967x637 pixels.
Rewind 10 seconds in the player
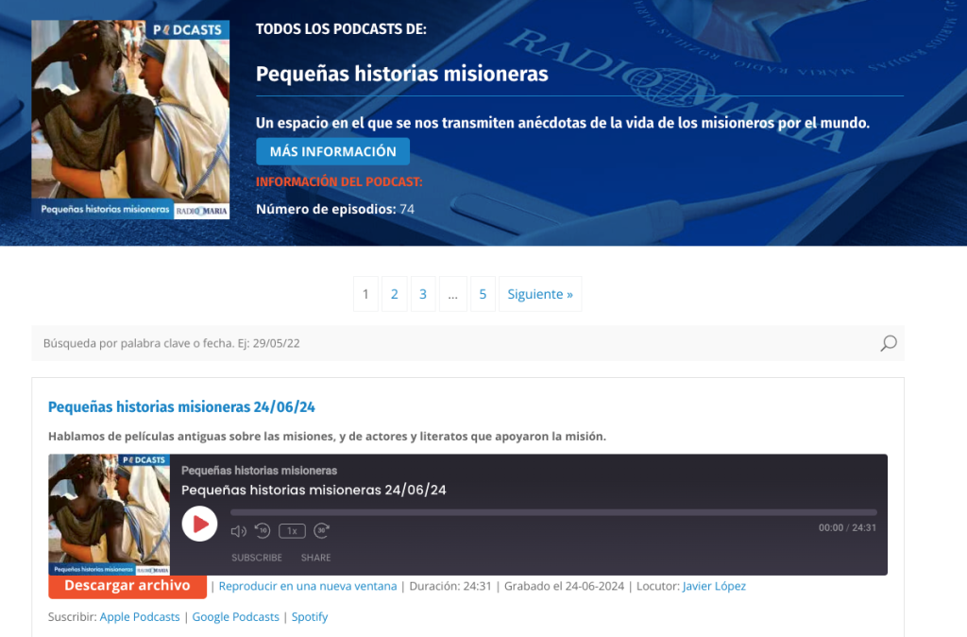pyautogui.click(x=263, y=530)
